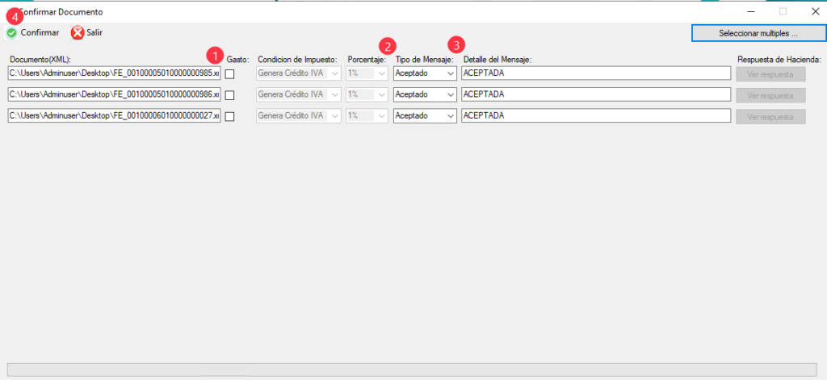Expand the Porcentaje dropdown in second row
This screenshot has height=380, width=827.
pos(367,94)
